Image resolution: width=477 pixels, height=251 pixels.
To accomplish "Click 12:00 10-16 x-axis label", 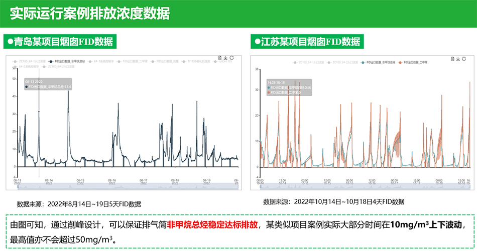I will [x=372, y=182].
